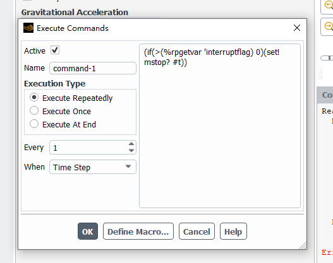The width and height of the screenshot is (333, 263).
Task: Confirm with the OK button
Action: point(88,231)
